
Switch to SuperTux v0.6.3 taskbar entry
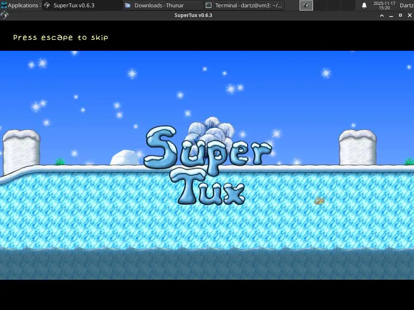[82, 5]
